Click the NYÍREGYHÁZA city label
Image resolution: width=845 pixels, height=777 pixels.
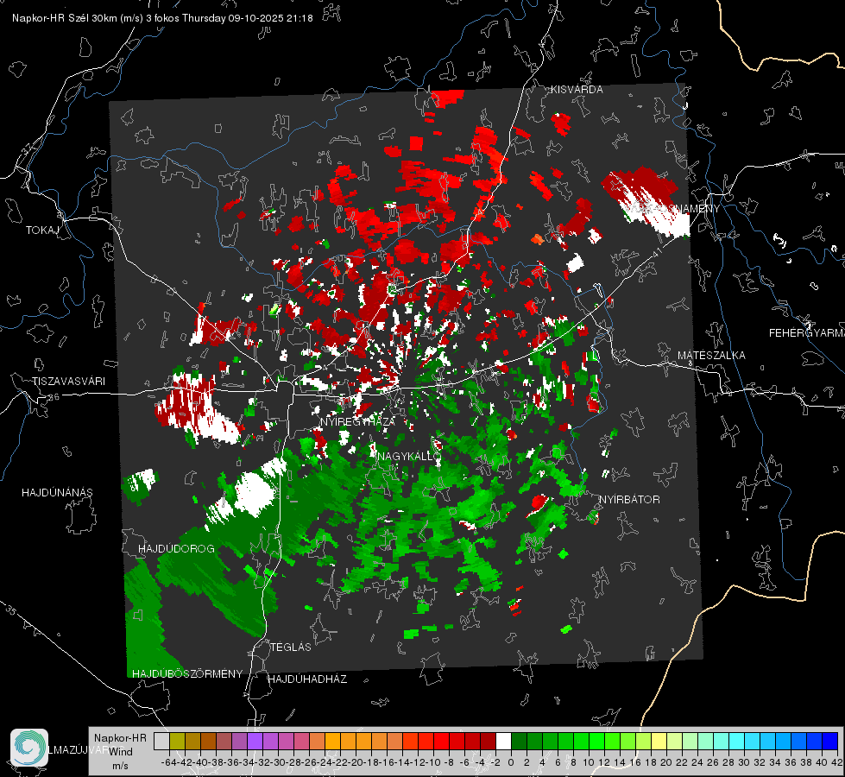pos(358,421)
